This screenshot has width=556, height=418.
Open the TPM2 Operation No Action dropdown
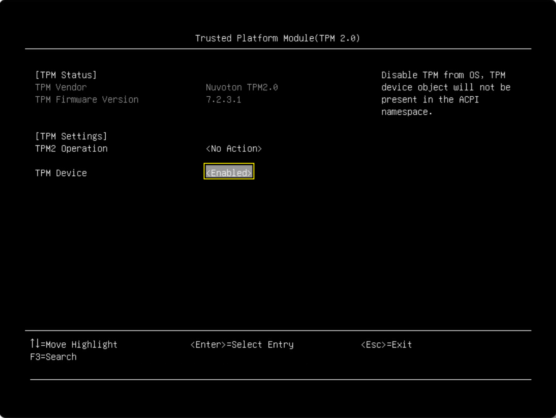click(x=234, y=148)
